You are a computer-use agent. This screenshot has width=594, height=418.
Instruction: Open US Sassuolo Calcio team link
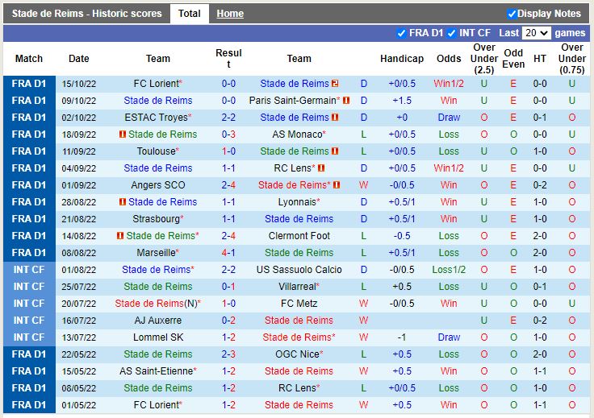(299, 270)
